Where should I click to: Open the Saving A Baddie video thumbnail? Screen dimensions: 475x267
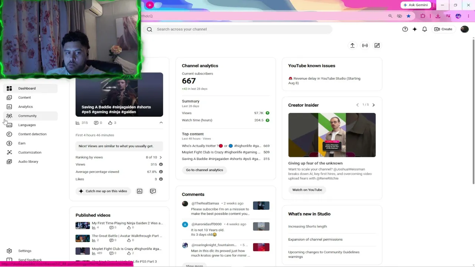[119, 95]
